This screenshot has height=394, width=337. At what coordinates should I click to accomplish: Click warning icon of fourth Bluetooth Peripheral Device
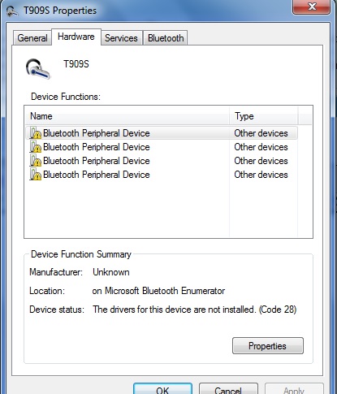tap(35, 175)
